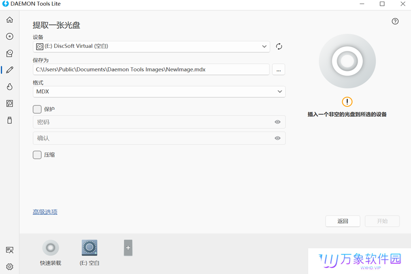Close the DAEMON Tools Lite window
This screenshot has width=411, height=274.
[x=403, y=4]
